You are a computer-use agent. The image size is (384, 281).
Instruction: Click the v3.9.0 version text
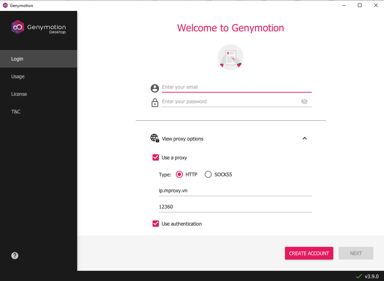(372, 276)
